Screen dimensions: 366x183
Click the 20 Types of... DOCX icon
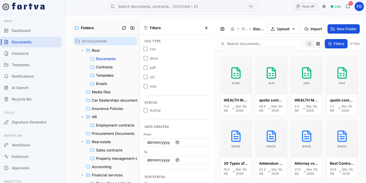coord(236,136)
